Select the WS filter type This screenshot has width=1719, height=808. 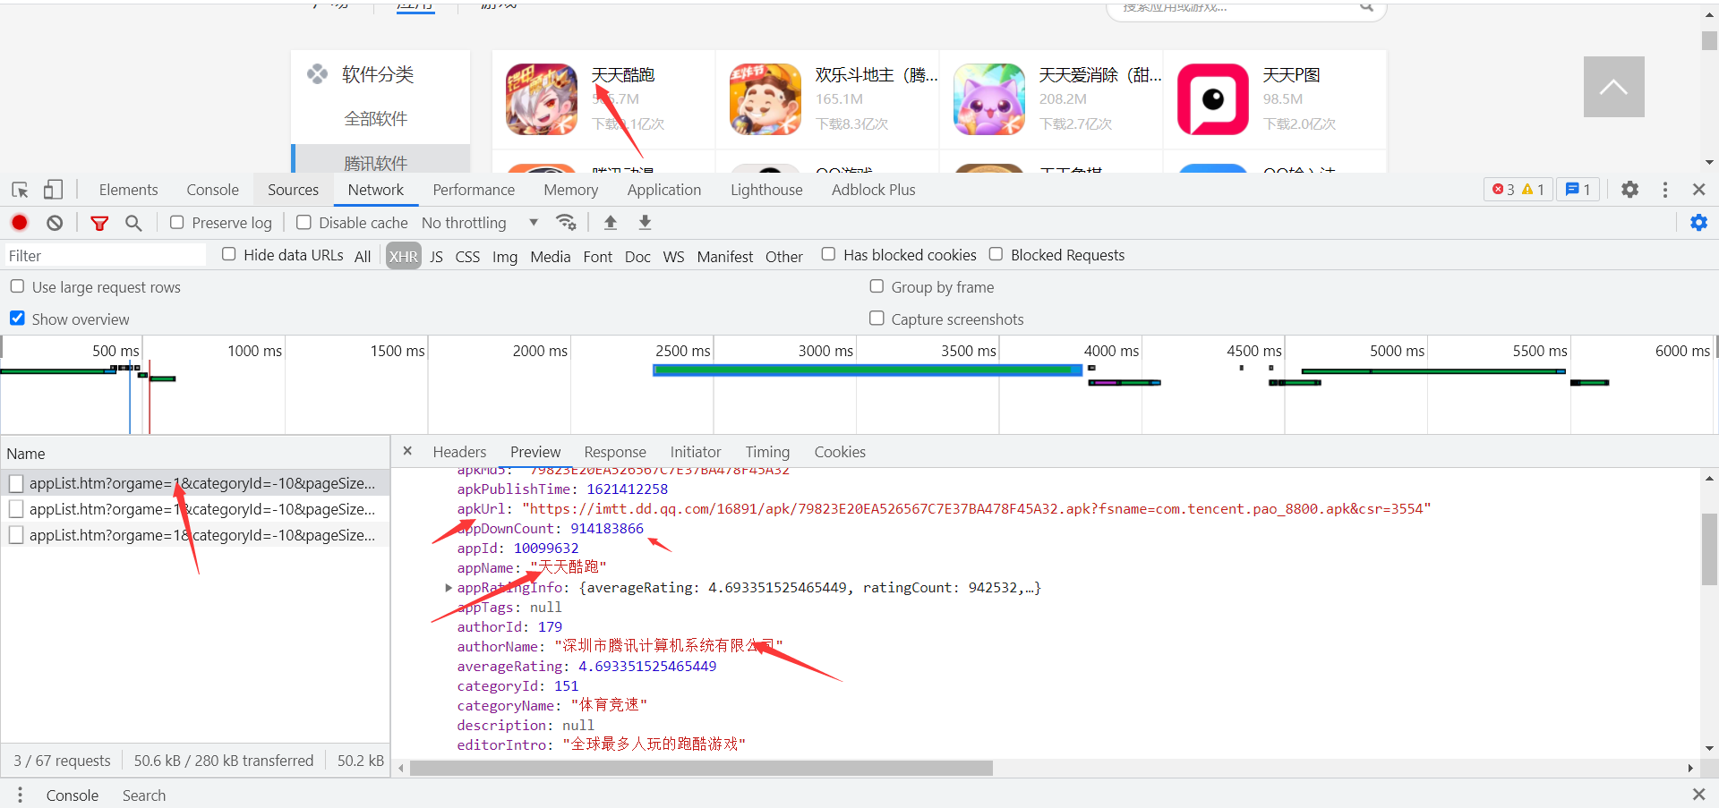coord(673,257)
